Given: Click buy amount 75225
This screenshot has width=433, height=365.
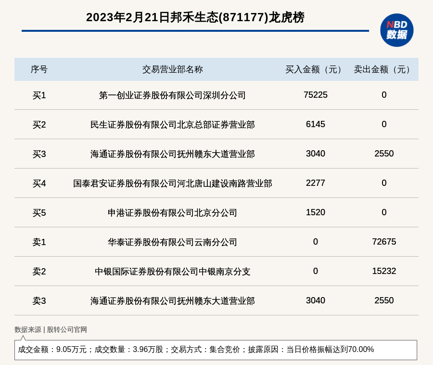Looking at the screenshot, I should coord(315,95).
